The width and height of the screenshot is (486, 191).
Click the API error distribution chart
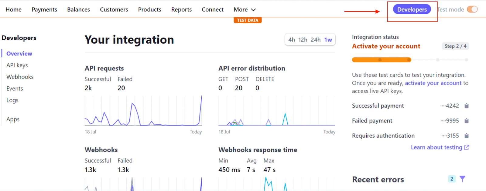click(277, 111)
